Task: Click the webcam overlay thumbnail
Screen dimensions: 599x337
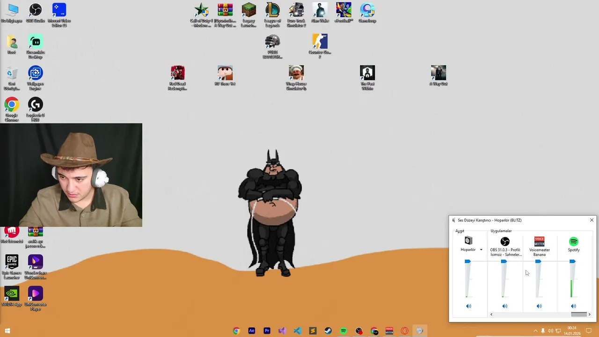Action: tap(71, 175)
